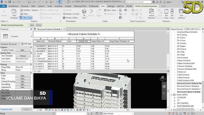
Task: Click Volume (m3) column header
Action: (x=84, y=41)
